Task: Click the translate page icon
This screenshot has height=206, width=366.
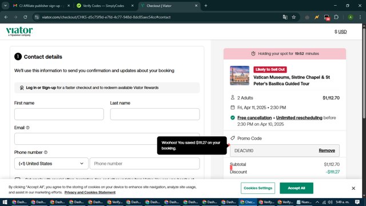Action: (x=285, y=17)
